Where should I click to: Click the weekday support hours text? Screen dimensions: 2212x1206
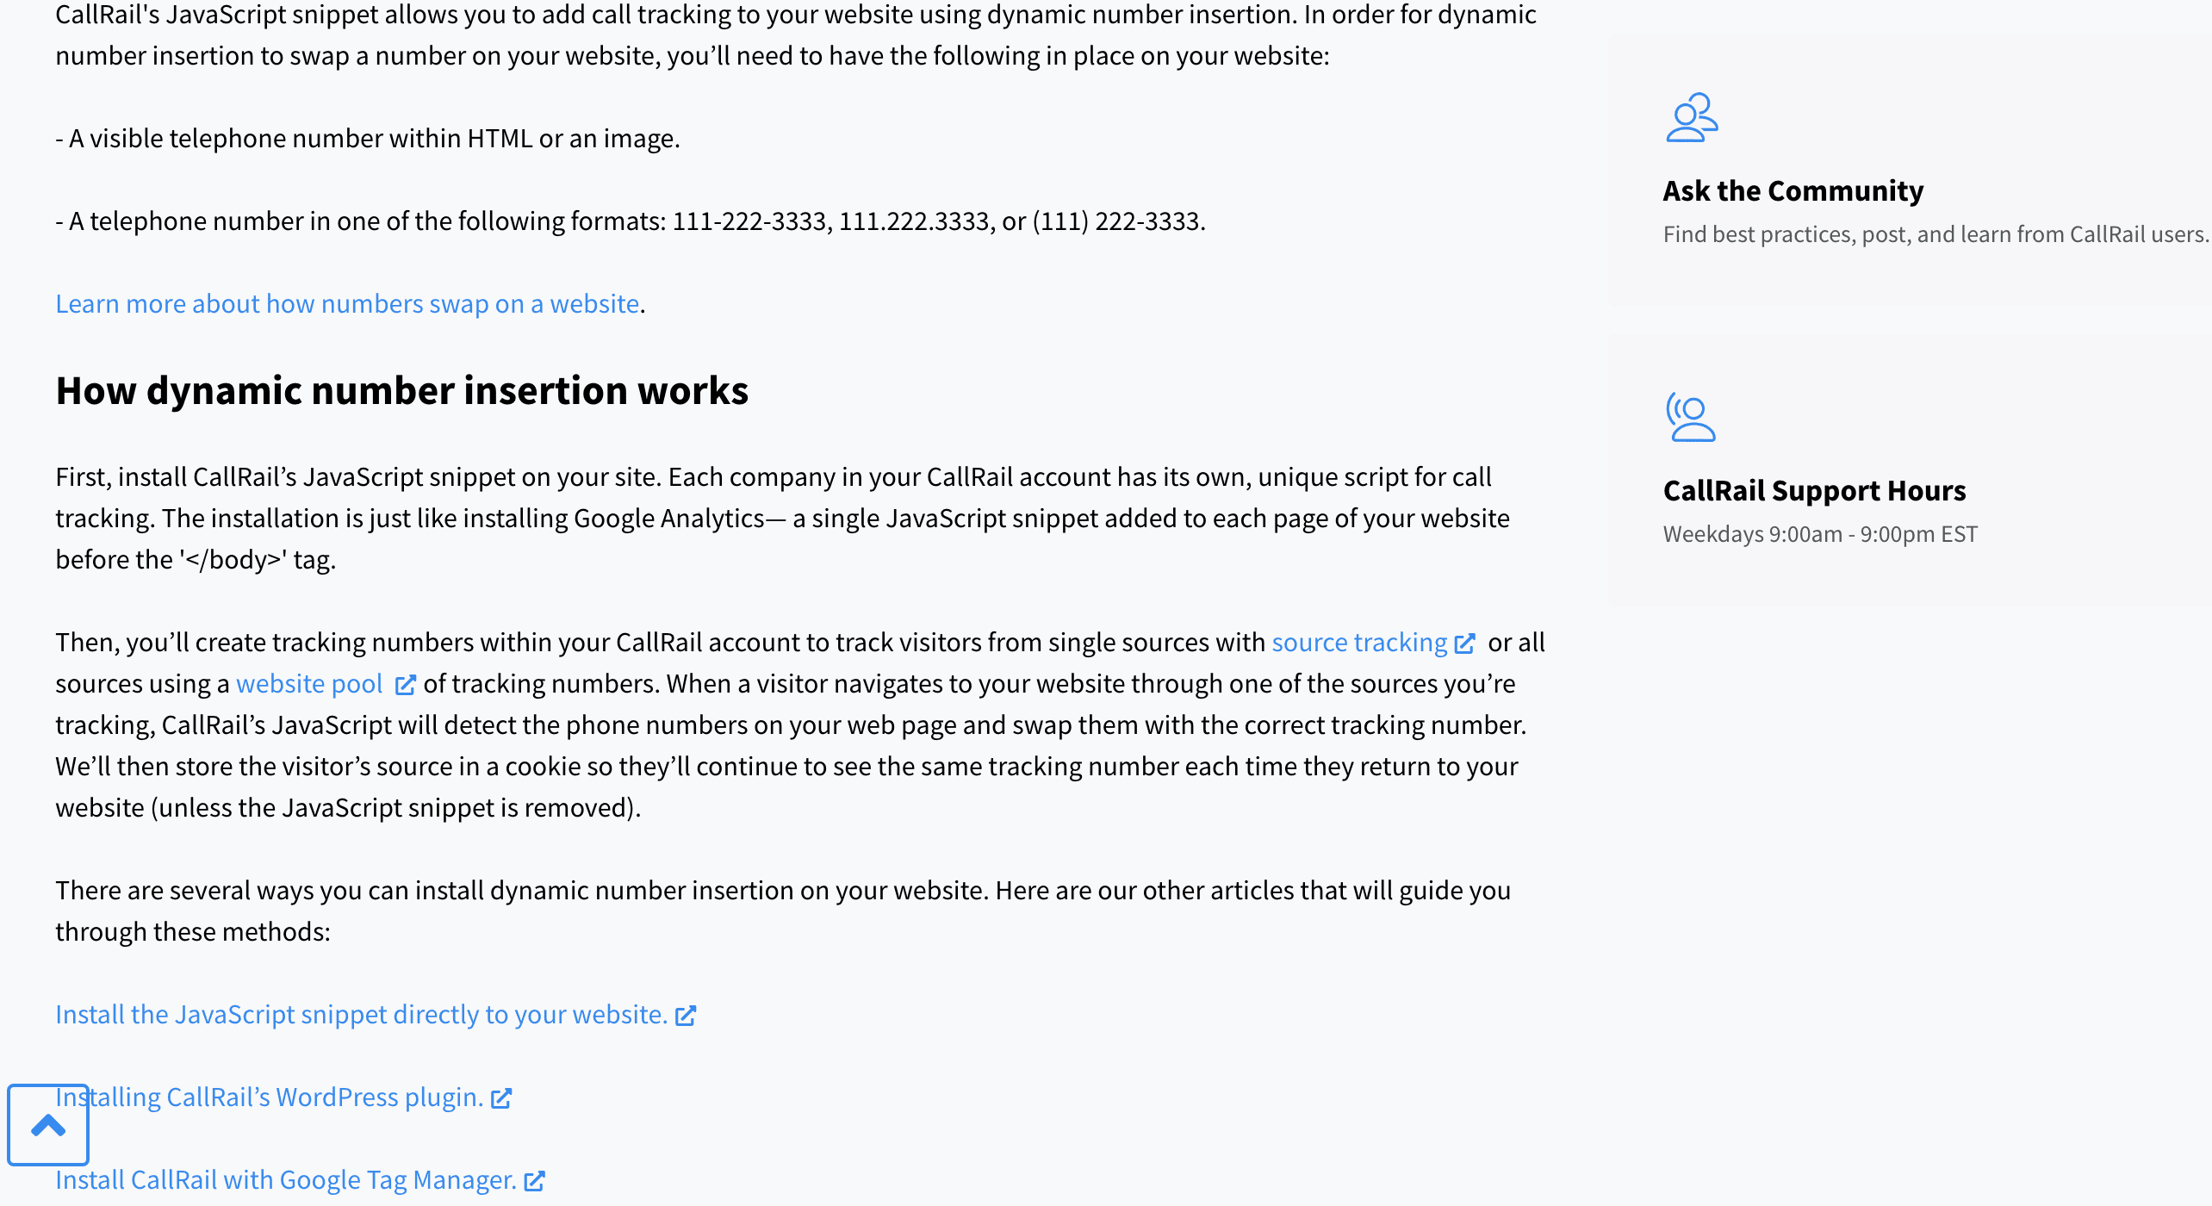pyautogui.click(x=1820, y=533)
